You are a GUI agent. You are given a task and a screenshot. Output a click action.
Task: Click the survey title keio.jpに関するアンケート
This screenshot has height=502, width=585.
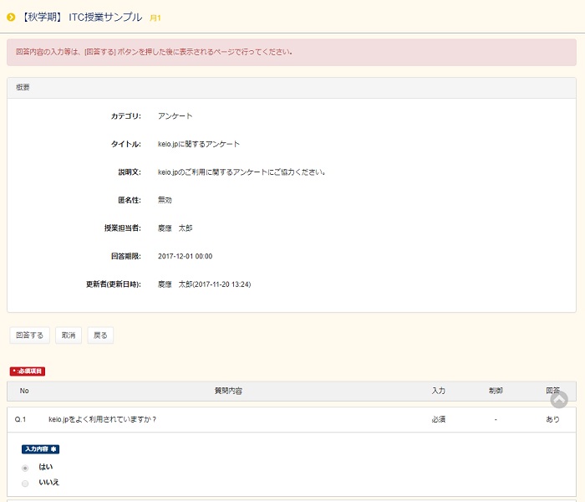pos(199,144)
